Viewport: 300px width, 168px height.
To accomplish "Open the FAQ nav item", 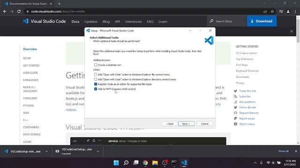I will 150,21.
